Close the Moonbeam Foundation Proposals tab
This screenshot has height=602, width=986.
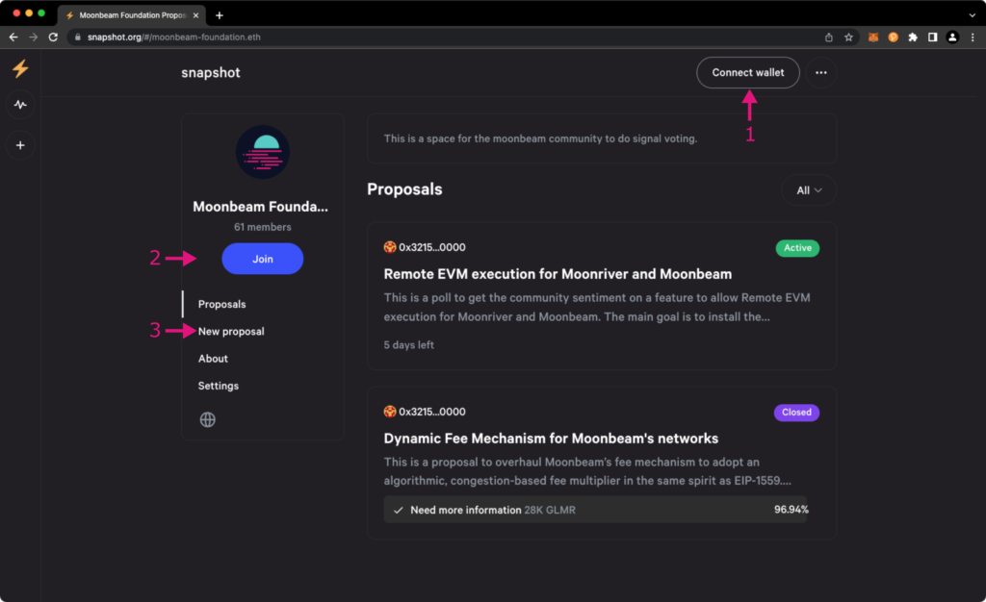(x=195, y=15)
